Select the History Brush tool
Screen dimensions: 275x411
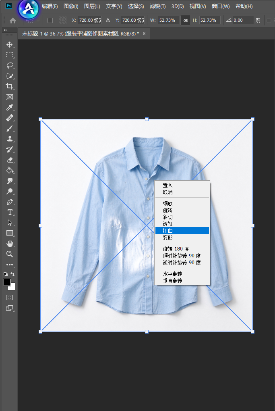[10, 149]
